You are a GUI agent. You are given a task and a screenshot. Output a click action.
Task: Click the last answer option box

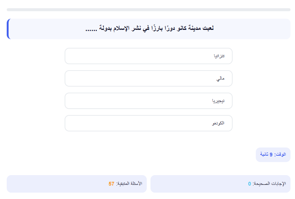click(x=149, y=123)
